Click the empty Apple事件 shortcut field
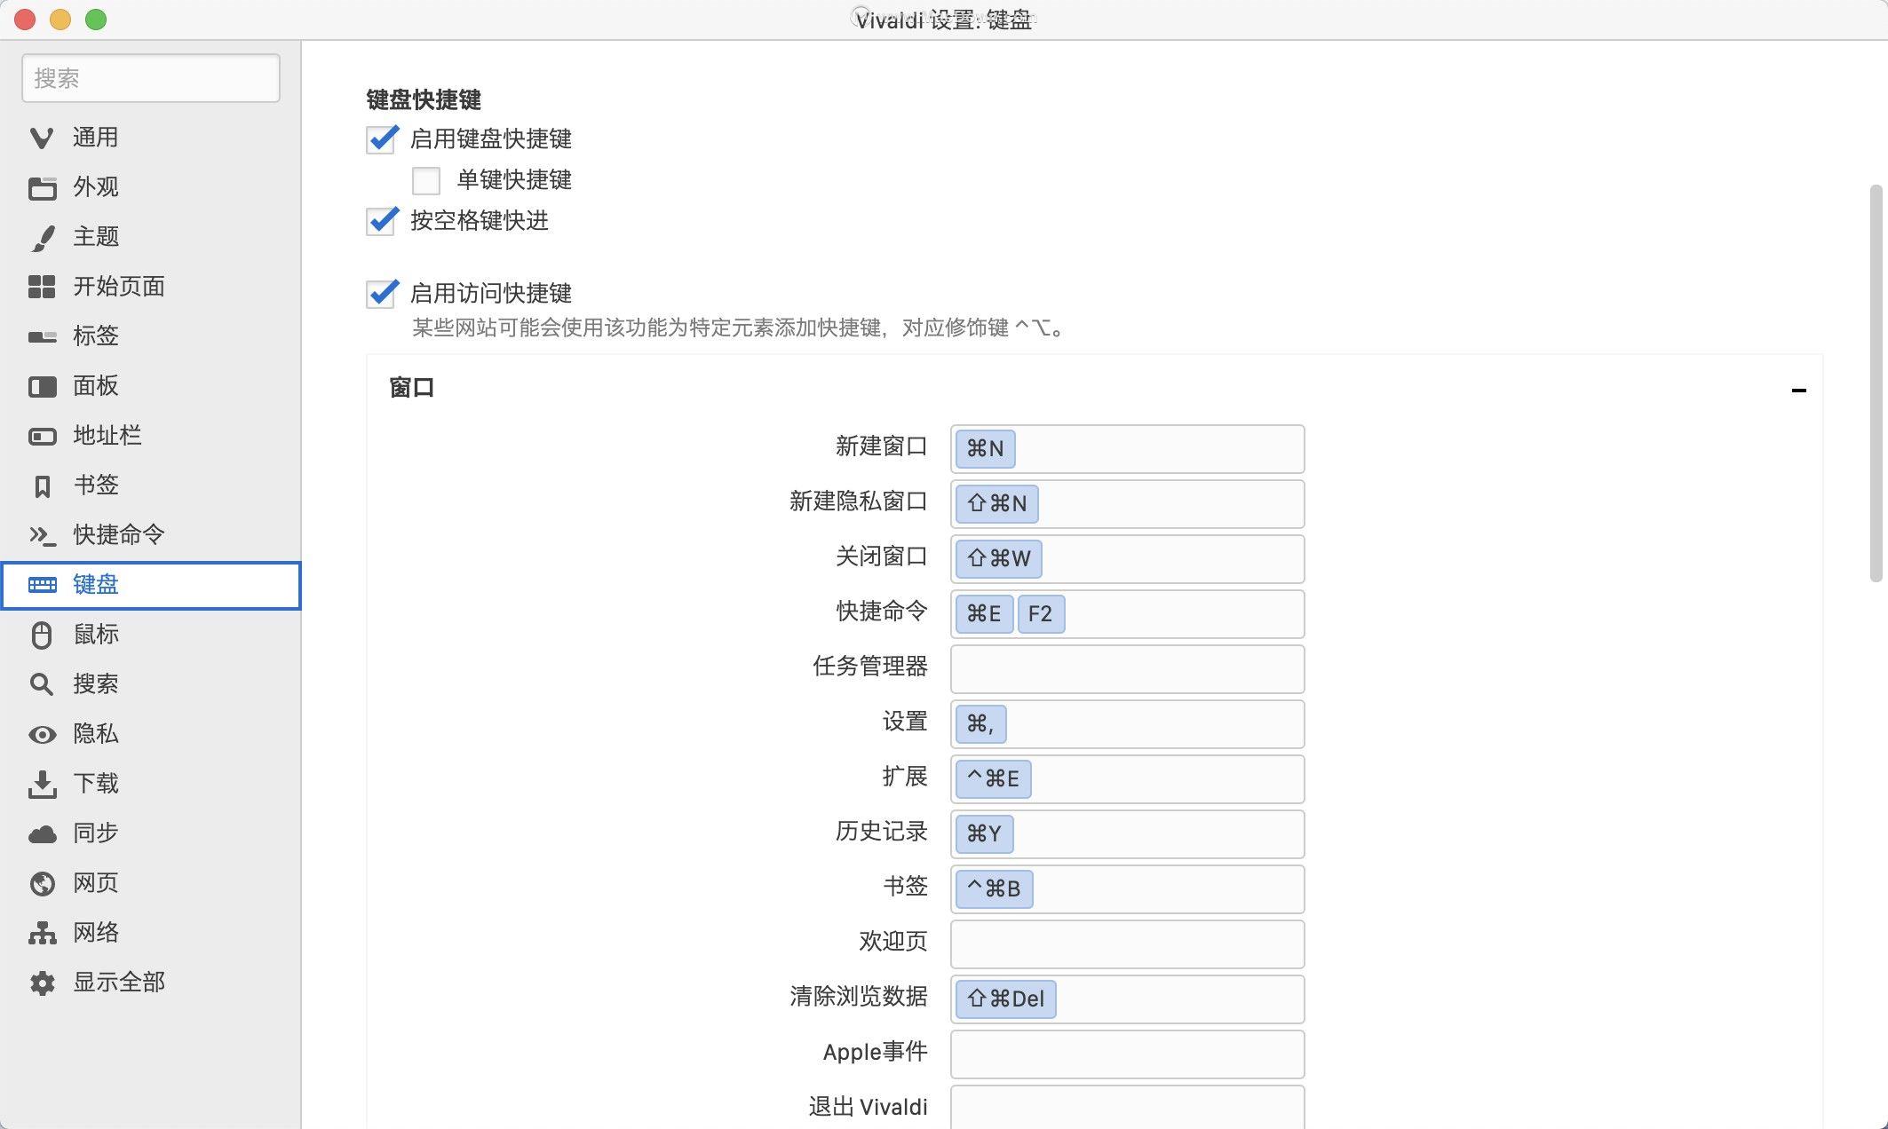The height and width of the screenshot is (1129, 1888). tap(1127, 1054)
